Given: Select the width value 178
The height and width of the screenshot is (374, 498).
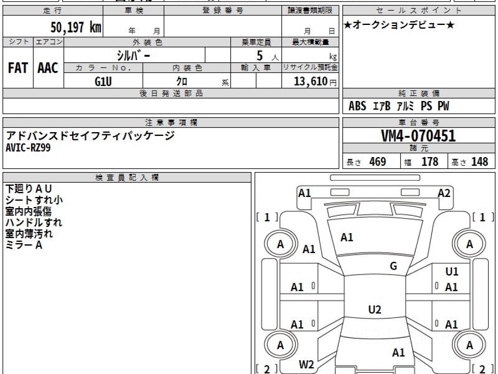Looking at the screenshot, I should pyautogui.click(x=430, y=162).
